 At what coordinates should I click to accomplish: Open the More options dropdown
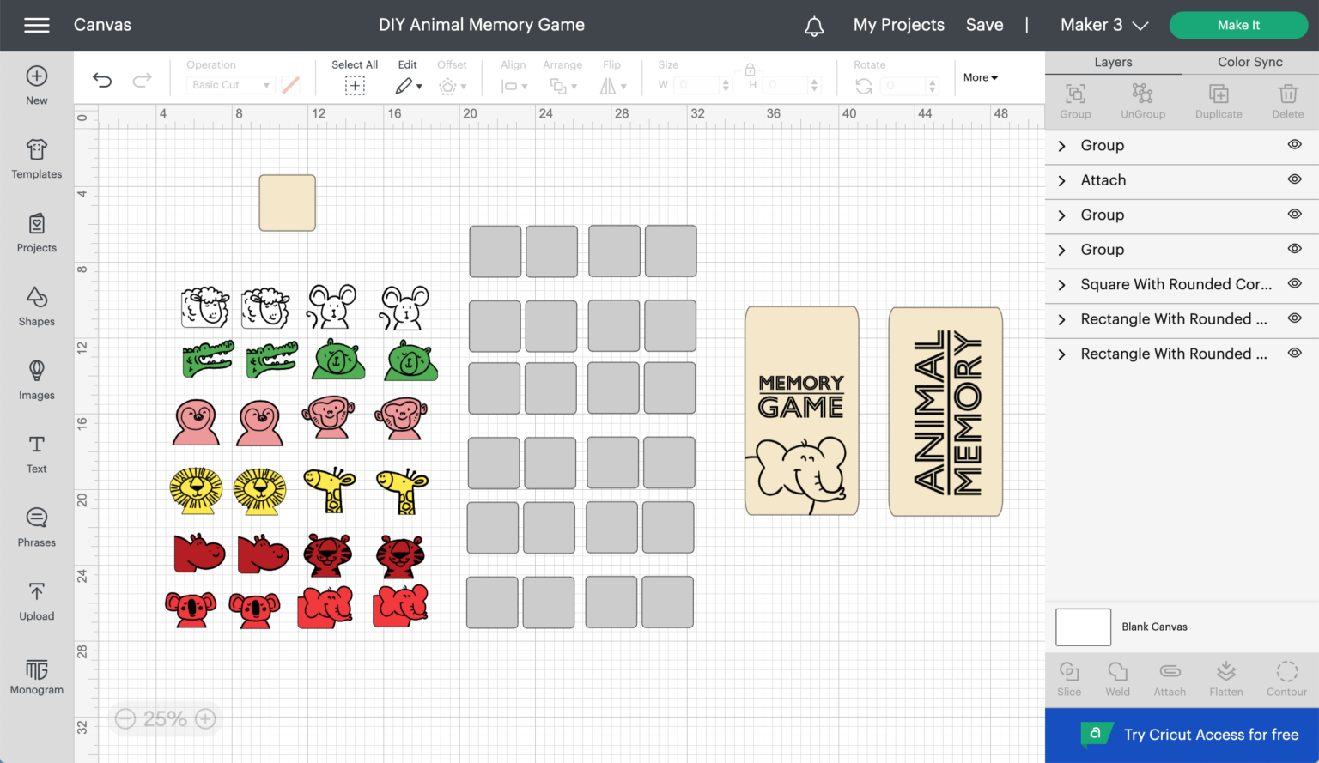[980, 77]
